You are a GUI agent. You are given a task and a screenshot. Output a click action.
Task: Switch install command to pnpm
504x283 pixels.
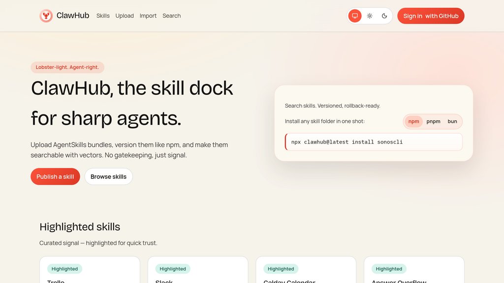[433, 121]
